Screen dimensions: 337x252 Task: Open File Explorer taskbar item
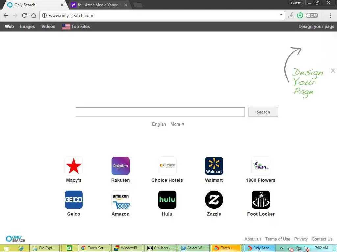(44, 248)
